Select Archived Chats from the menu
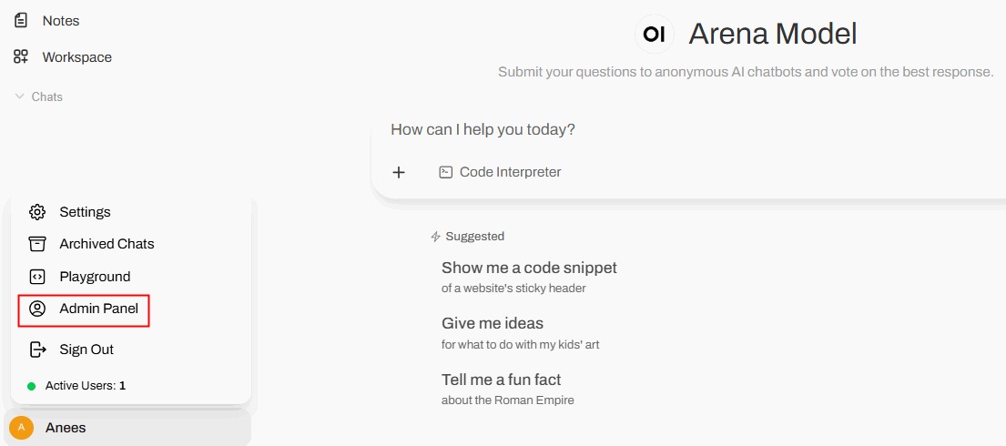Viewport: 1006px width, 446px height. pos(107,244)
